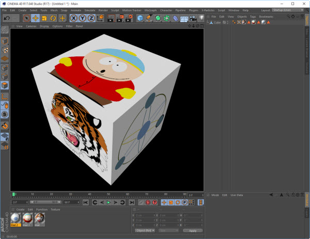Image resolution: width=310 pixels, height=239 pixels.
Task: Switch to Polygons mode
Action: 5,85
